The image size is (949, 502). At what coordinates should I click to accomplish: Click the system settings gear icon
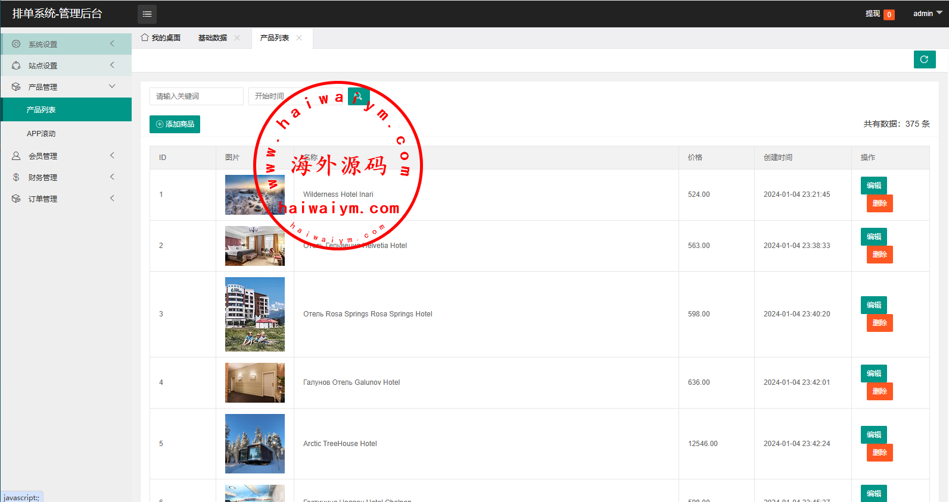pyautogui.click(x=16, y=44)
